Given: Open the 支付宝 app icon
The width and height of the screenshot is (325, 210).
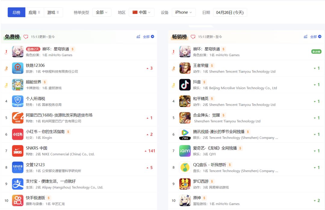Looking at the screenshot, I should point(18,184).
